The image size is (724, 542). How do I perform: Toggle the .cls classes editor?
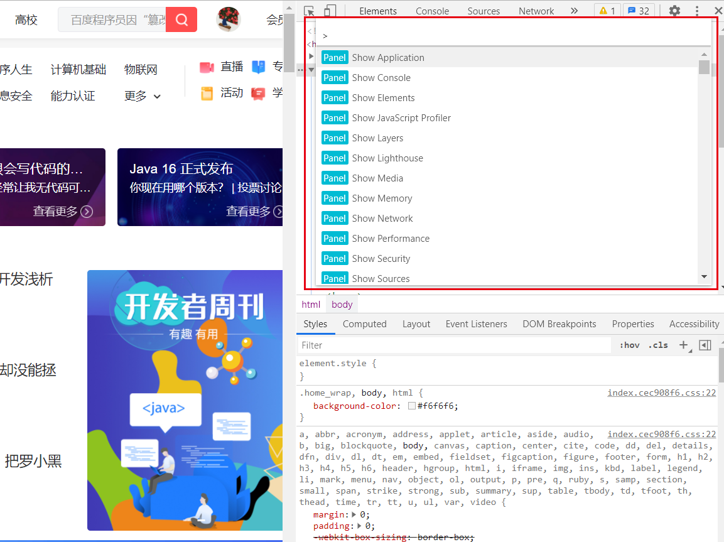[658, 345]
